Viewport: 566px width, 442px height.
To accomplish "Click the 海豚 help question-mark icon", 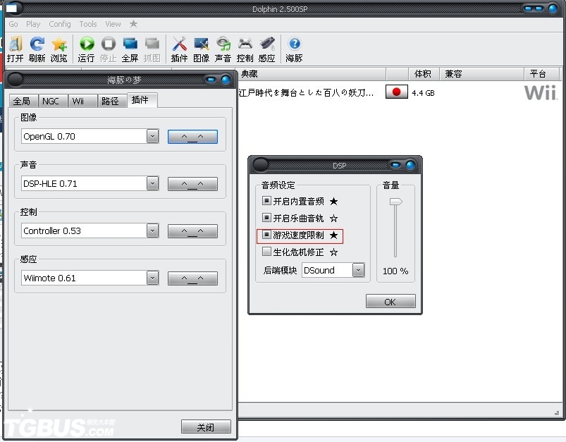I will (x=295, y=44).
